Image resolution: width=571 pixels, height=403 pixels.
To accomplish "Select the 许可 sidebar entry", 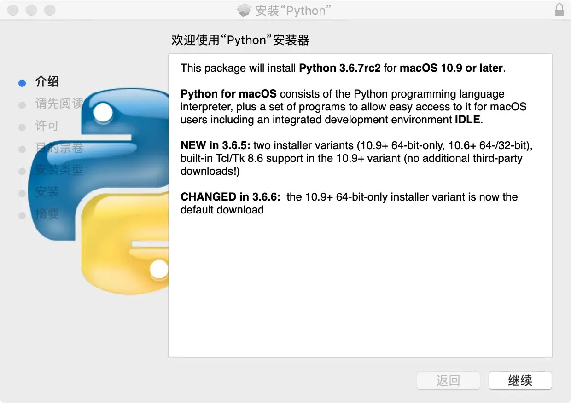I will (x=47, y=127).
